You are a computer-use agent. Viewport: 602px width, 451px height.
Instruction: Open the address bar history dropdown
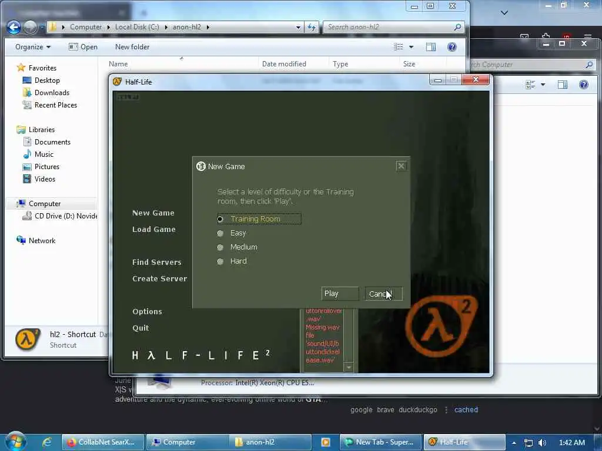point(298,27)
